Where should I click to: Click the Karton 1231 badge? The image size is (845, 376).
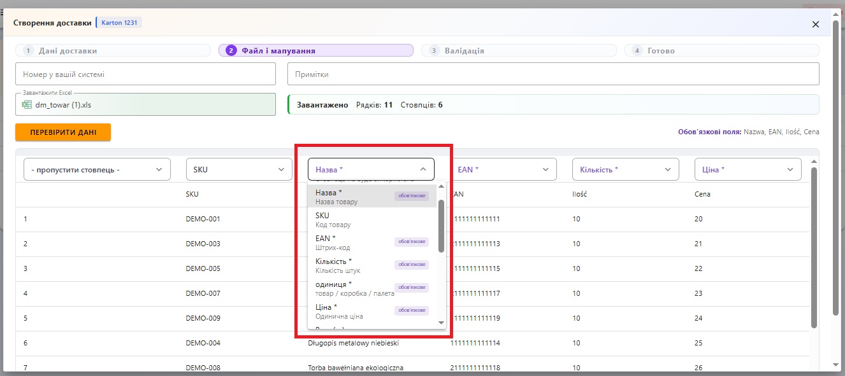click(x=119, y=23)
